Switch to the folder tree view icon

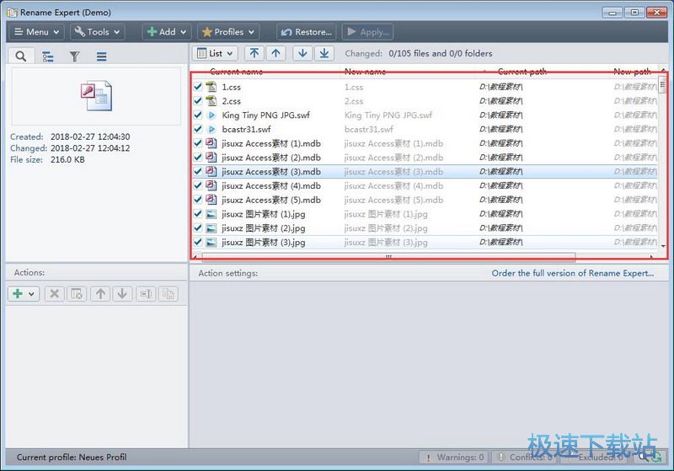[x=48, y=56]
